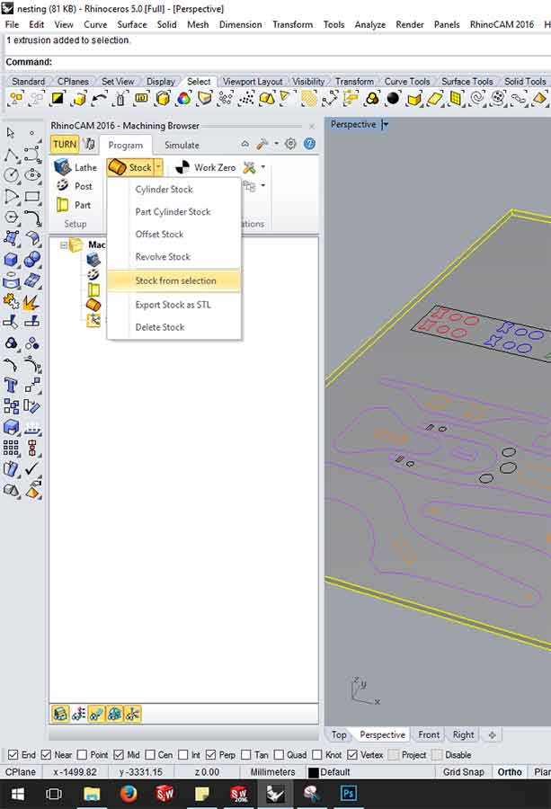
Task: Switch to the Simulate tab
Action: [x=182, y=146]
